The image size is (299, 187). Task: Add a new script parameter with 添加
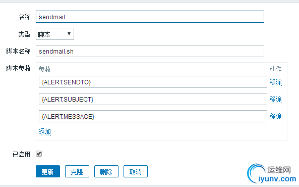(x=44, y=132)
